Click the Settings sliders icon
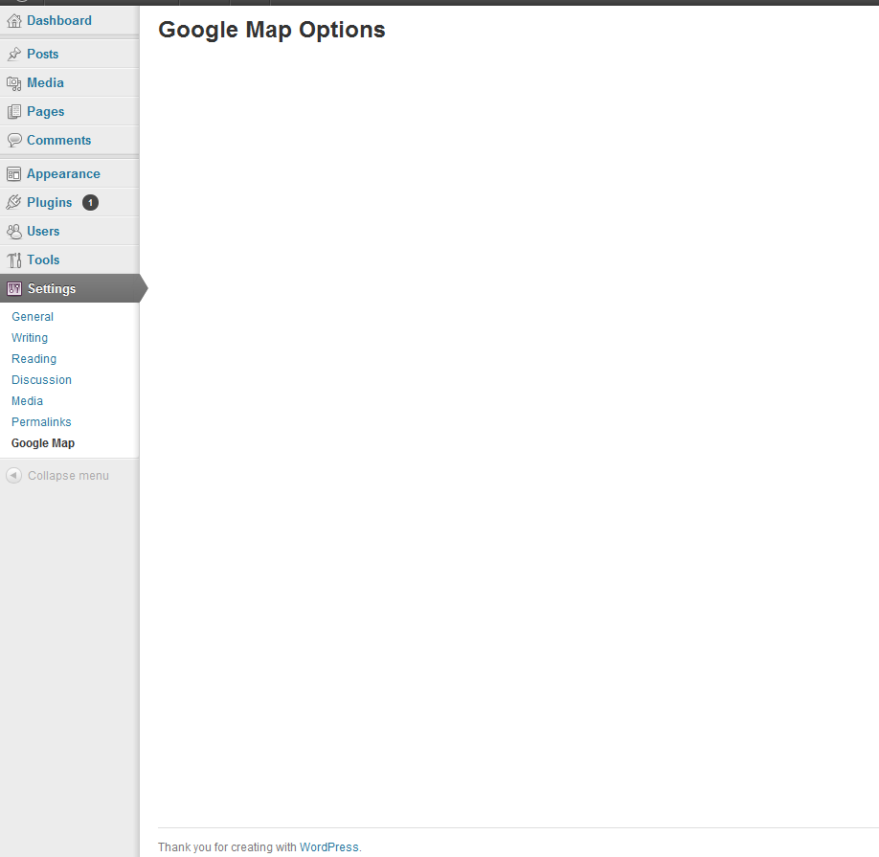This screenshot has width=879, height=857. [14, 288]
